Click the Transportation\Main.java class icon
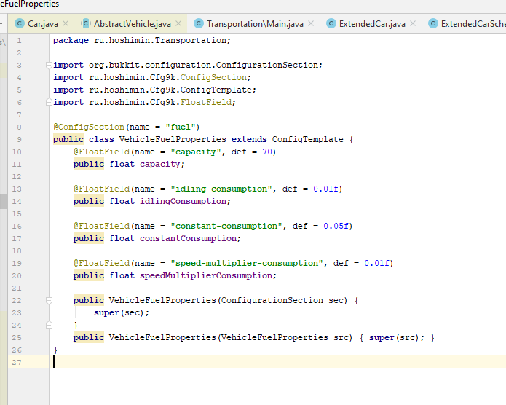The height and width of the screenshot is (405, 506). click(x=199, y=24)
